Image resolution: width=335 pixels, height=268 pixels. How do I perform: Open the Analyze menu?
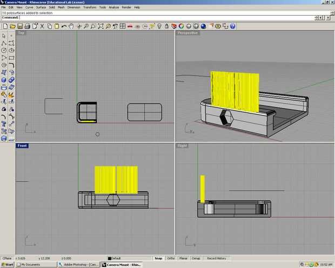click(x=114, y=8)
